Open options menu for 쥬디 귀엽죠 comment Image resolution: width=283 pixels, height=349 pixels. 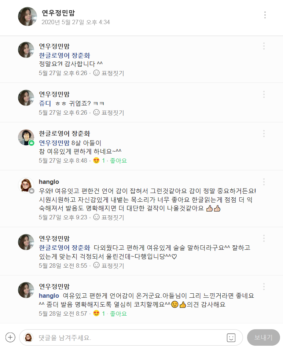[264, 94]
